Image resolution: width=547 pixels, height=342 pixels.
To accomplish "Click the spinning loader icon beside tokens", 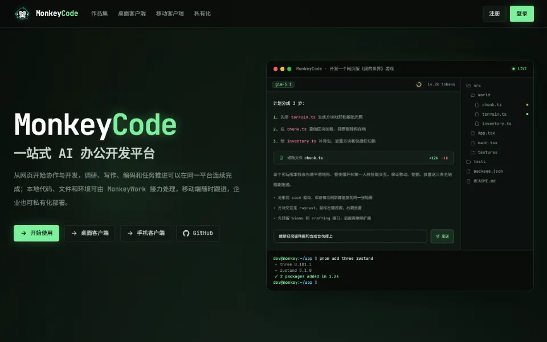I will [x=419, y=84].
